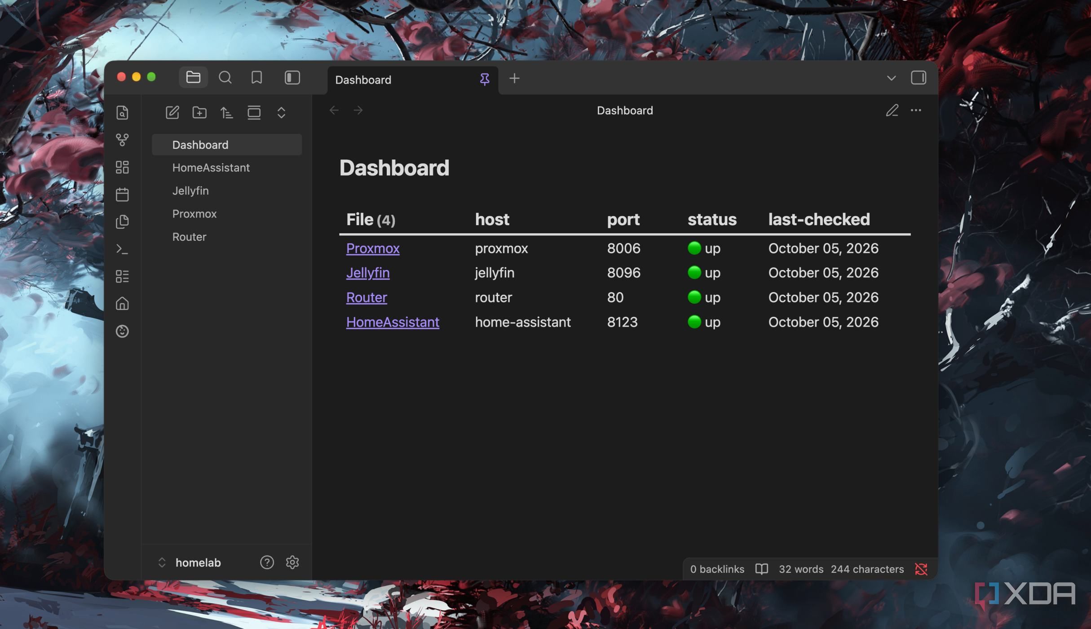1091x629 pixels.
Task: Open the file explorer folder icon
Action: (x=193, y=77)
